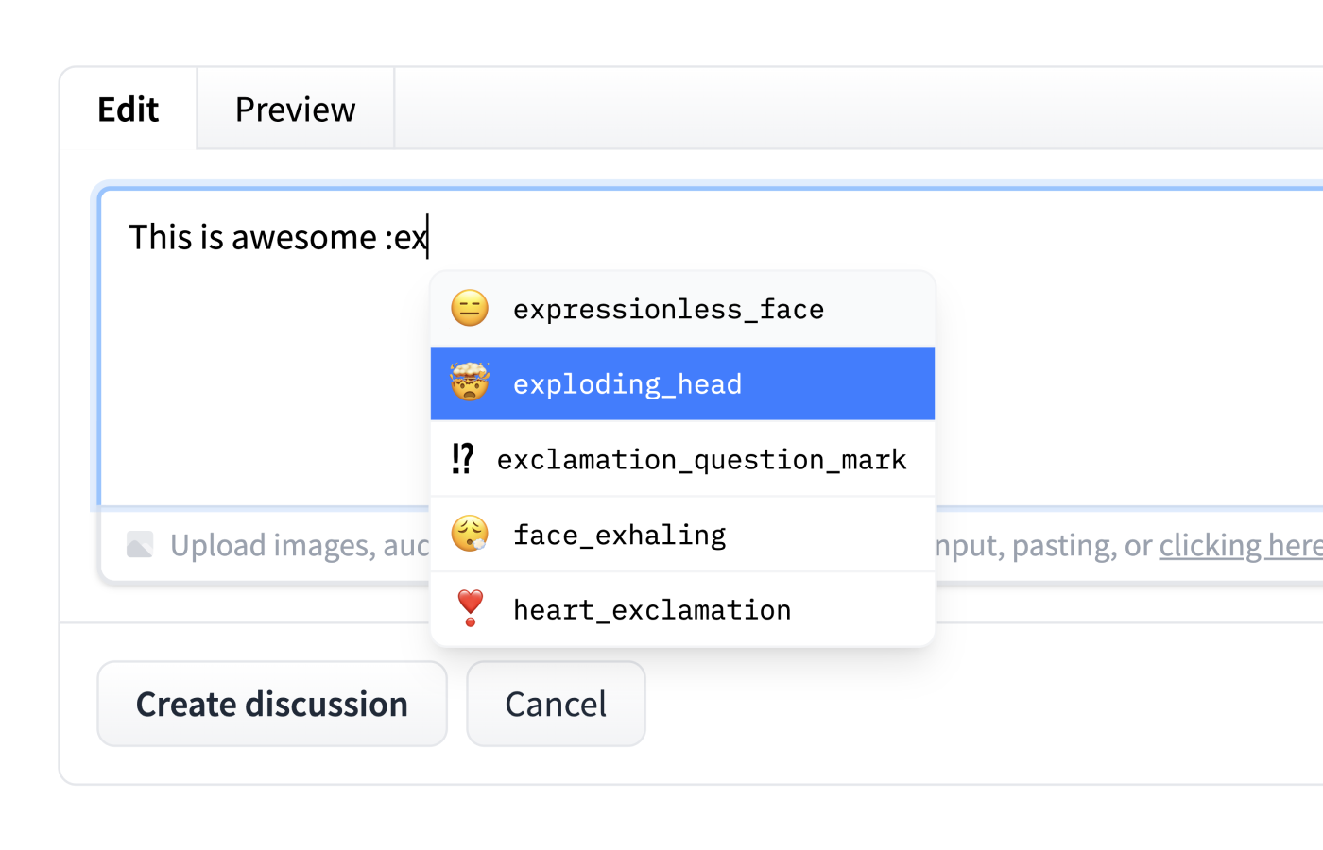Image resolution: width=1323 pixels, height=850 pixels.
Task: Click the blank editor area left of the suggestions
Action: (x=265, y=397)
